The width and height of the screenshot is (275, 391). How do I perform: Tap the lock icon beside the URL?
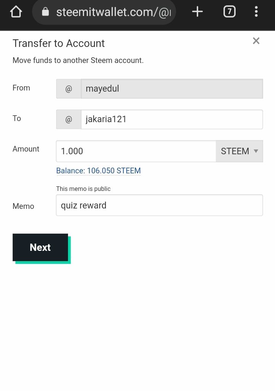pos(45,12)
